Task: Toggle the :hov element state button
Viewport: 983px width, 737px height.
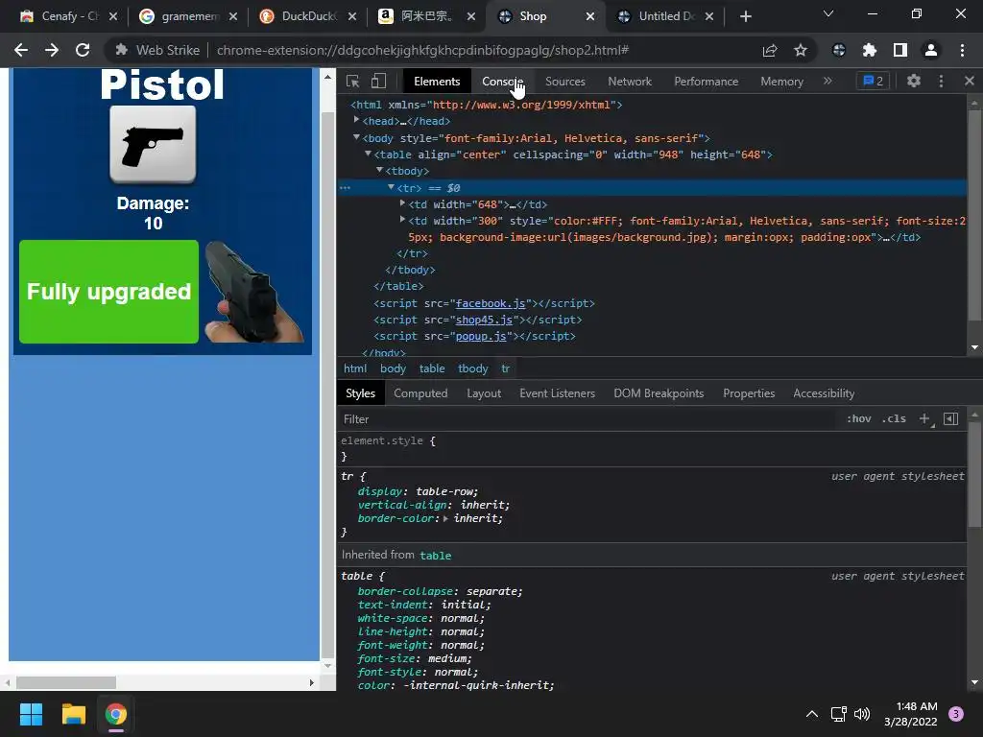Action: tap(859, 418)
